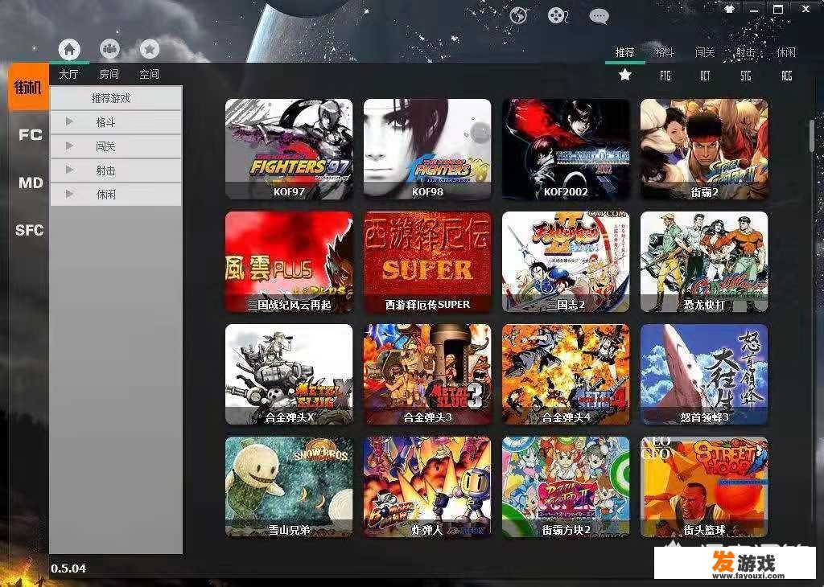This screenshot has height=587, width=824.
Task: Open the 合金弹头3 game thumbnail
Action: [427, 375]
